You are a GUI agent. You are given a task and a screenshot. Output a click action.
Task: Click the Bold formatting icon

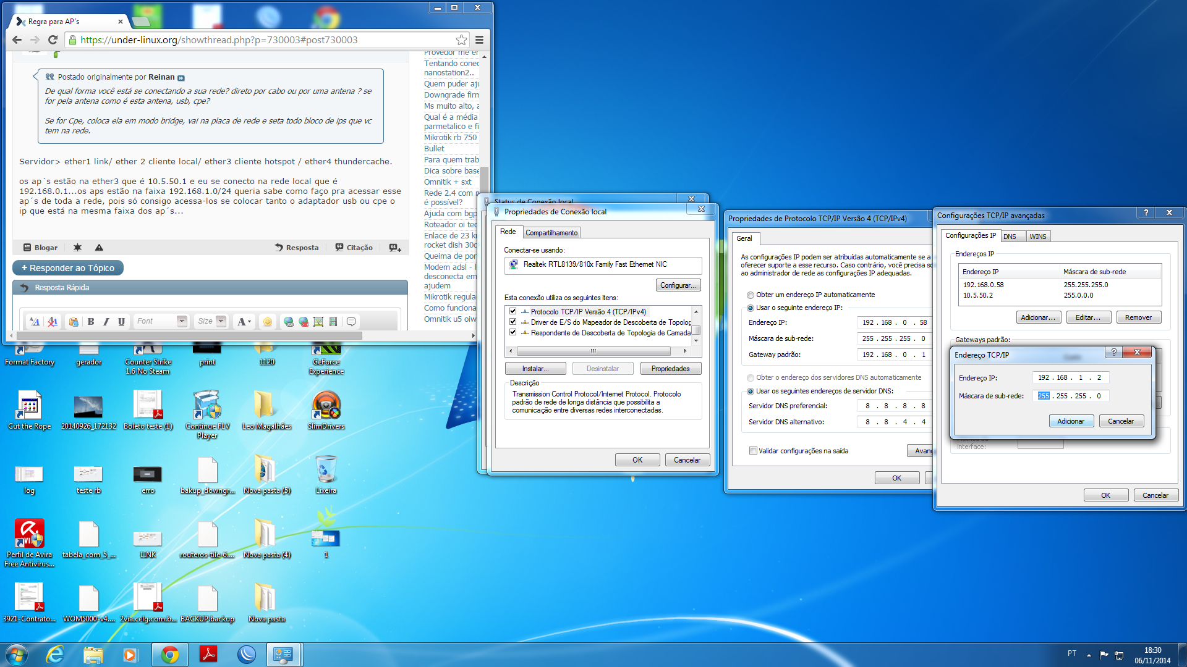coord(91,322)
